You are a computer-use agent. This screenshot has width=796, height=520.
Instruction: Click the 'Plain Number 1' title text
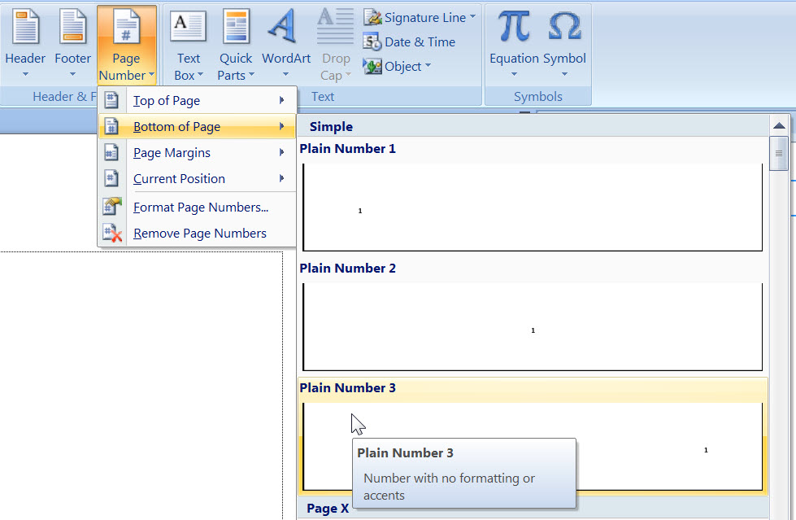pyautogui.click(x=347, y=148)
